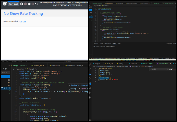The height and width of the screenshot is (122, 177).
Task: Select userProfileController.js tab in bottom-left editor
Action: [x=74, y=66]
